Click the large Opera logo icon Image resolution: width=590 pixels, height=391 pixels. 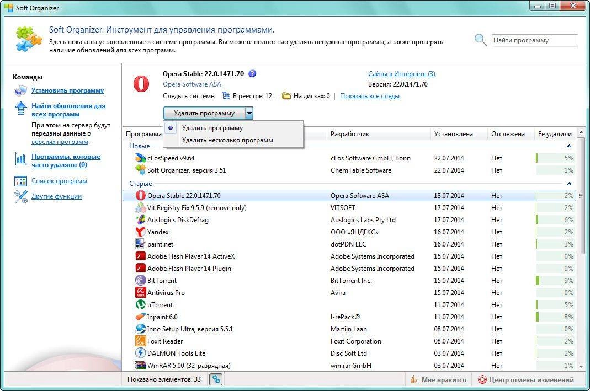pyautogui.click(x=141, y=84)
